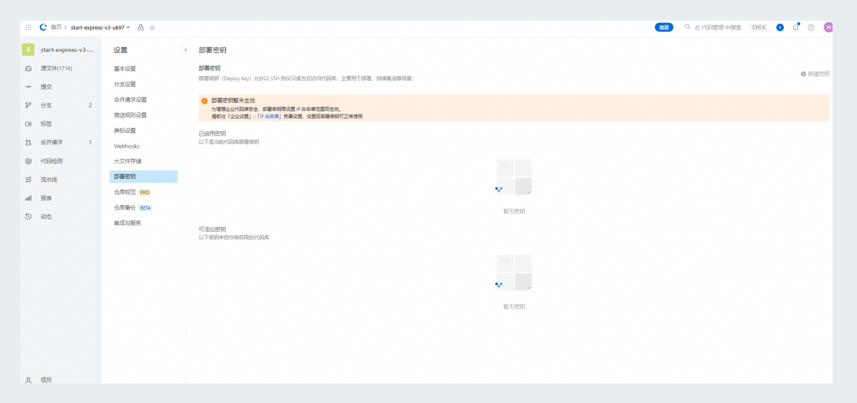Click the Ctrl K shortcut badge
This screenshot has height=403, width=857.
(x=759, y=27)
